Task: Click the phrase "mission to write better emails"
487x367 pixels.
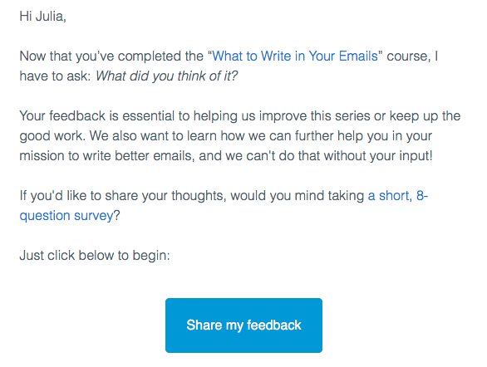Action: [106, 156]
